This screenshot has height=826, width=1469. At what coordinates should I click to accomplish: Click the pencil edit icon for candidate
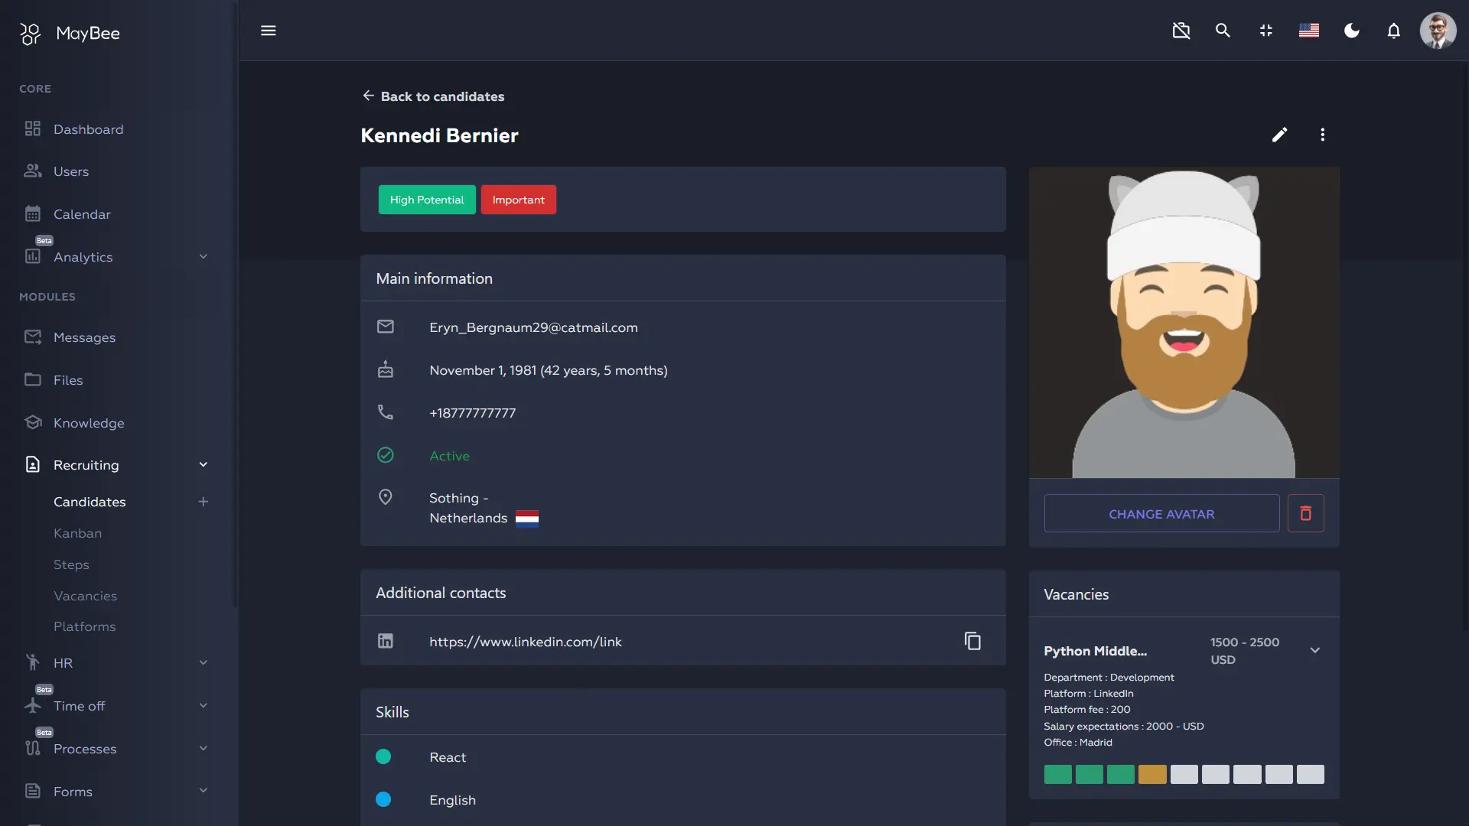click(1279, 135)
